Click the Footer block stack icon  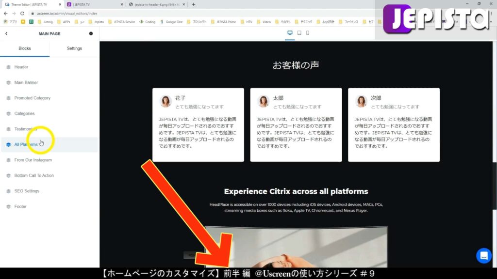pyautogui.click(x=9, y=206)
